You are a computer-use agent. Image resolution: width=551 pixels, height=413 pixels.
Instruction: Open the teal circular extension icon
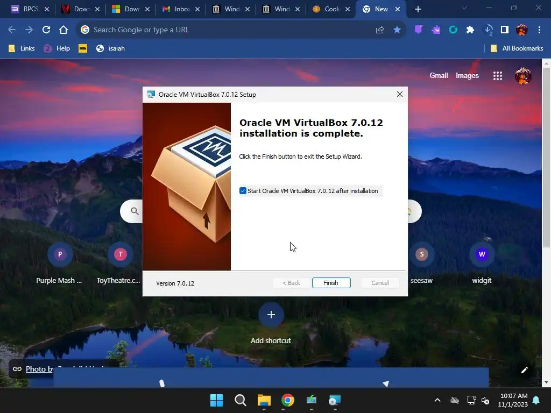tap(453, 30)
